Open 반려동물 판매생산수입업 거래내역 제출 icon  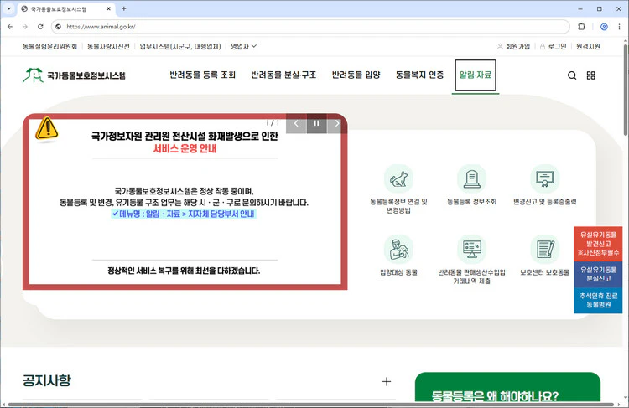(x=471, y=249)
